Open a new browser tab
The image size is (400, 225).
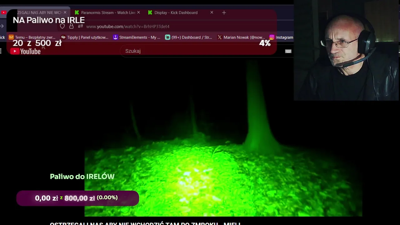tap(224, 12)
